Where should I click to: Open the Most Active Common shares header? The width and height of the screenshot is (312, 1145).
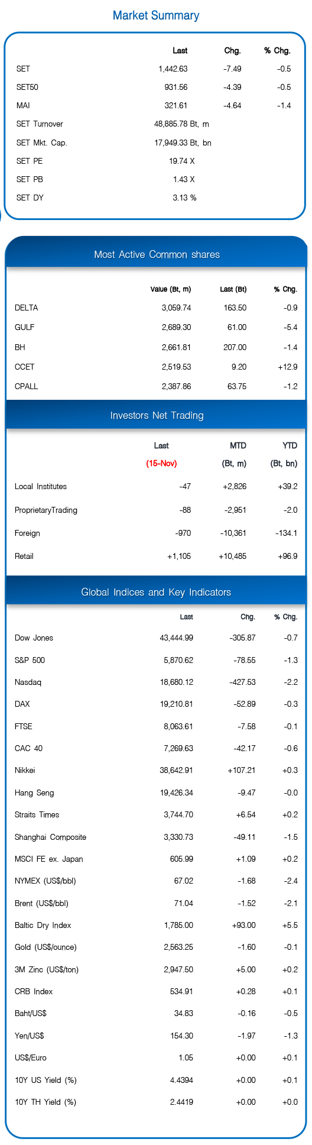pyautogui.click(x=157, y=254)
